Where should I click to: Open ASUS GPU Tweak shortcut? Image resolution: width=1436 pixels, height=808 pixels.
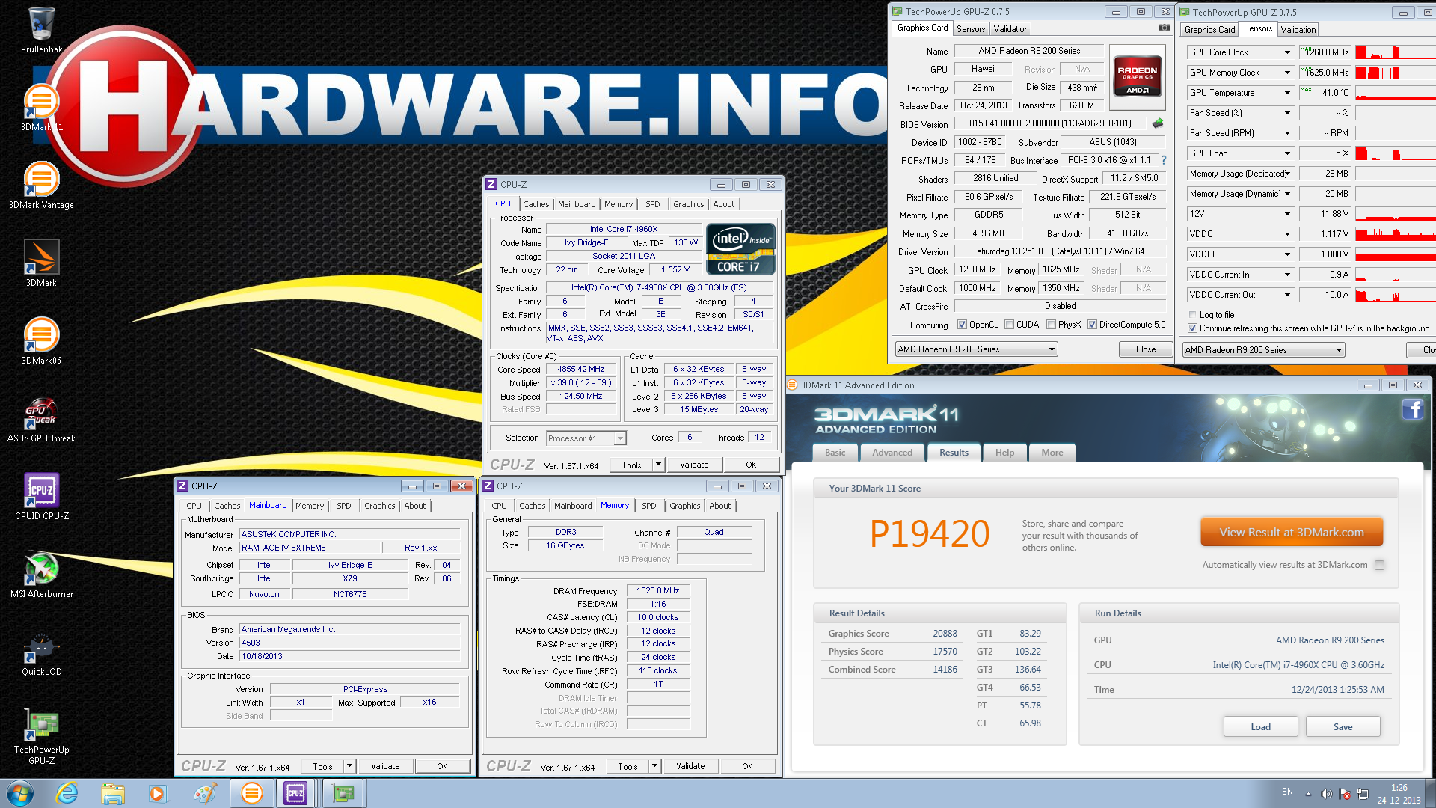tap(41, 419)
